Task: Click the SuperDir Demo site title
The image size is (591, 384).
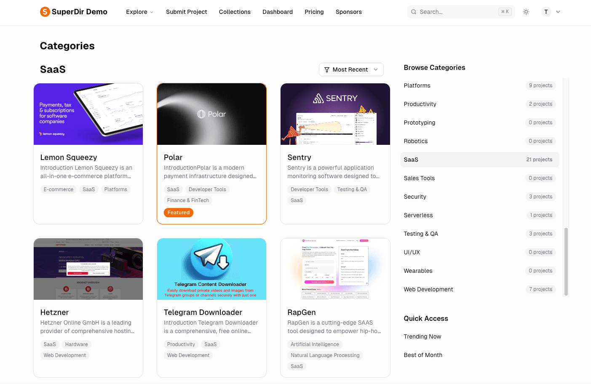Action: (x=80, y=12)
